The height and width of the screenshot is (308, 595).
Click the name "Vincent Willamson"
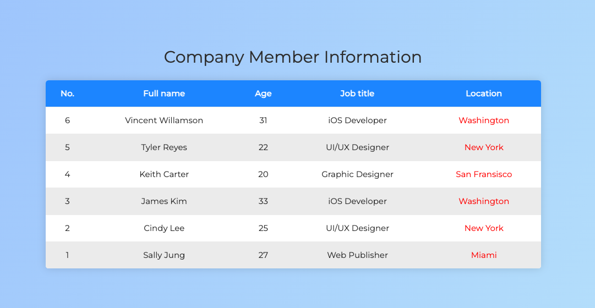pyautogui.click(x=164, y=120)
